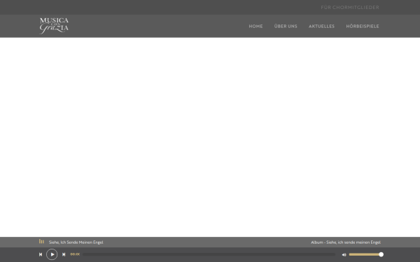The width and height of the screenshot is (420, 262).
Task: Click the track title Siehe, Ich Sende Meinen Engel
Action: click(76, 242)
